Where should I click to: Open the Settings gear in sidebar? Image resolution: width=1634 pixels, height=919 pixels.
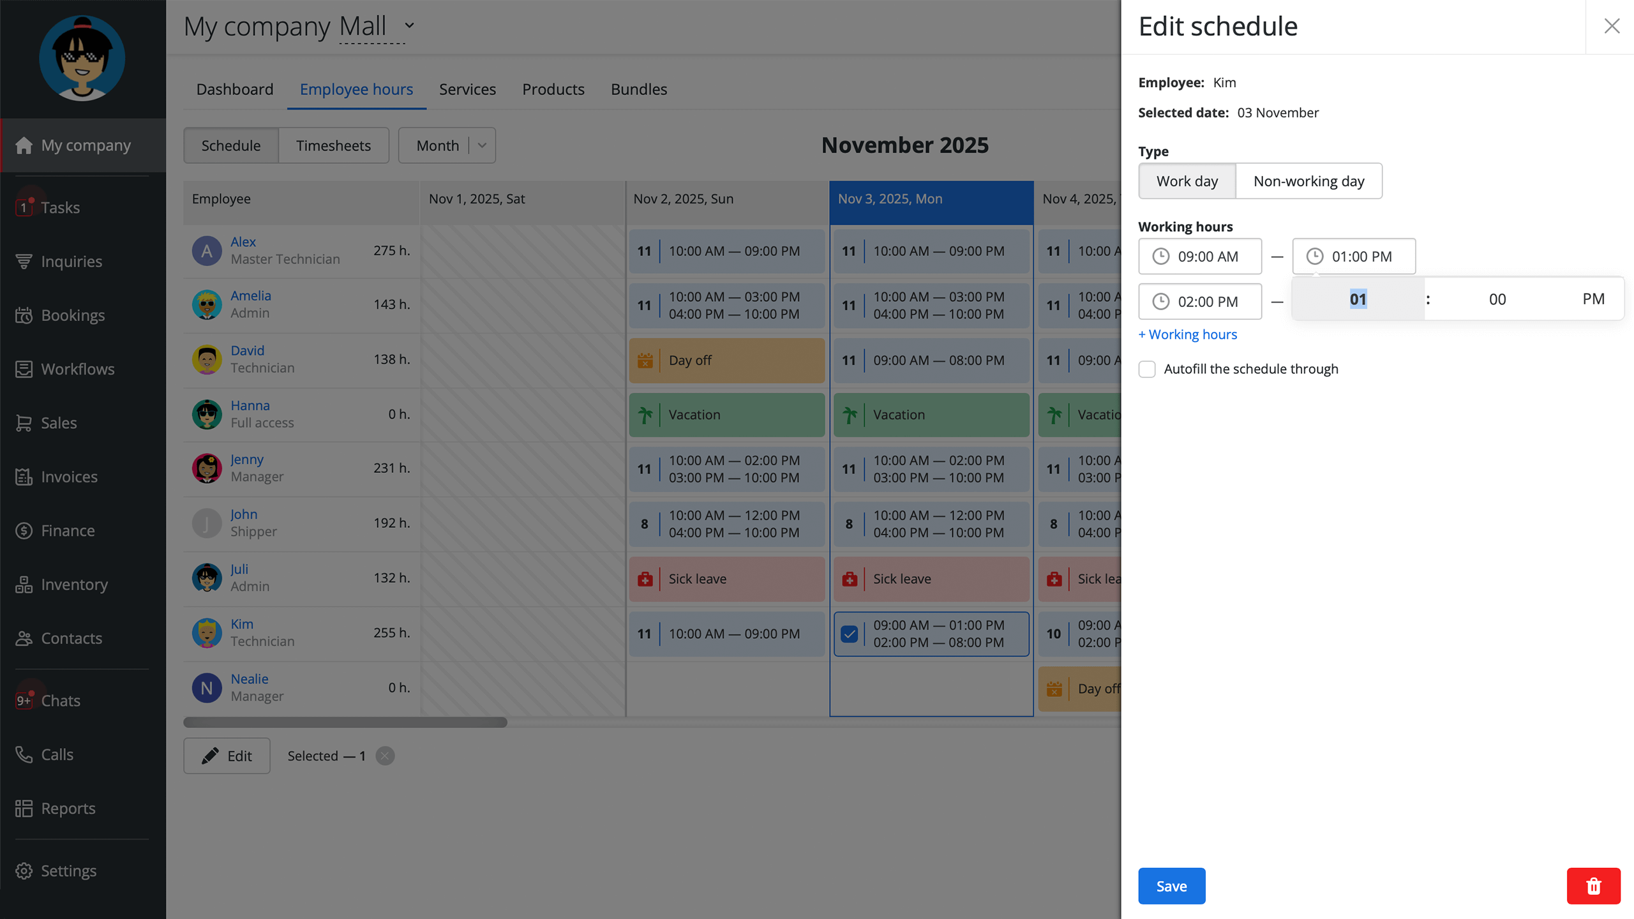(24, 870)
